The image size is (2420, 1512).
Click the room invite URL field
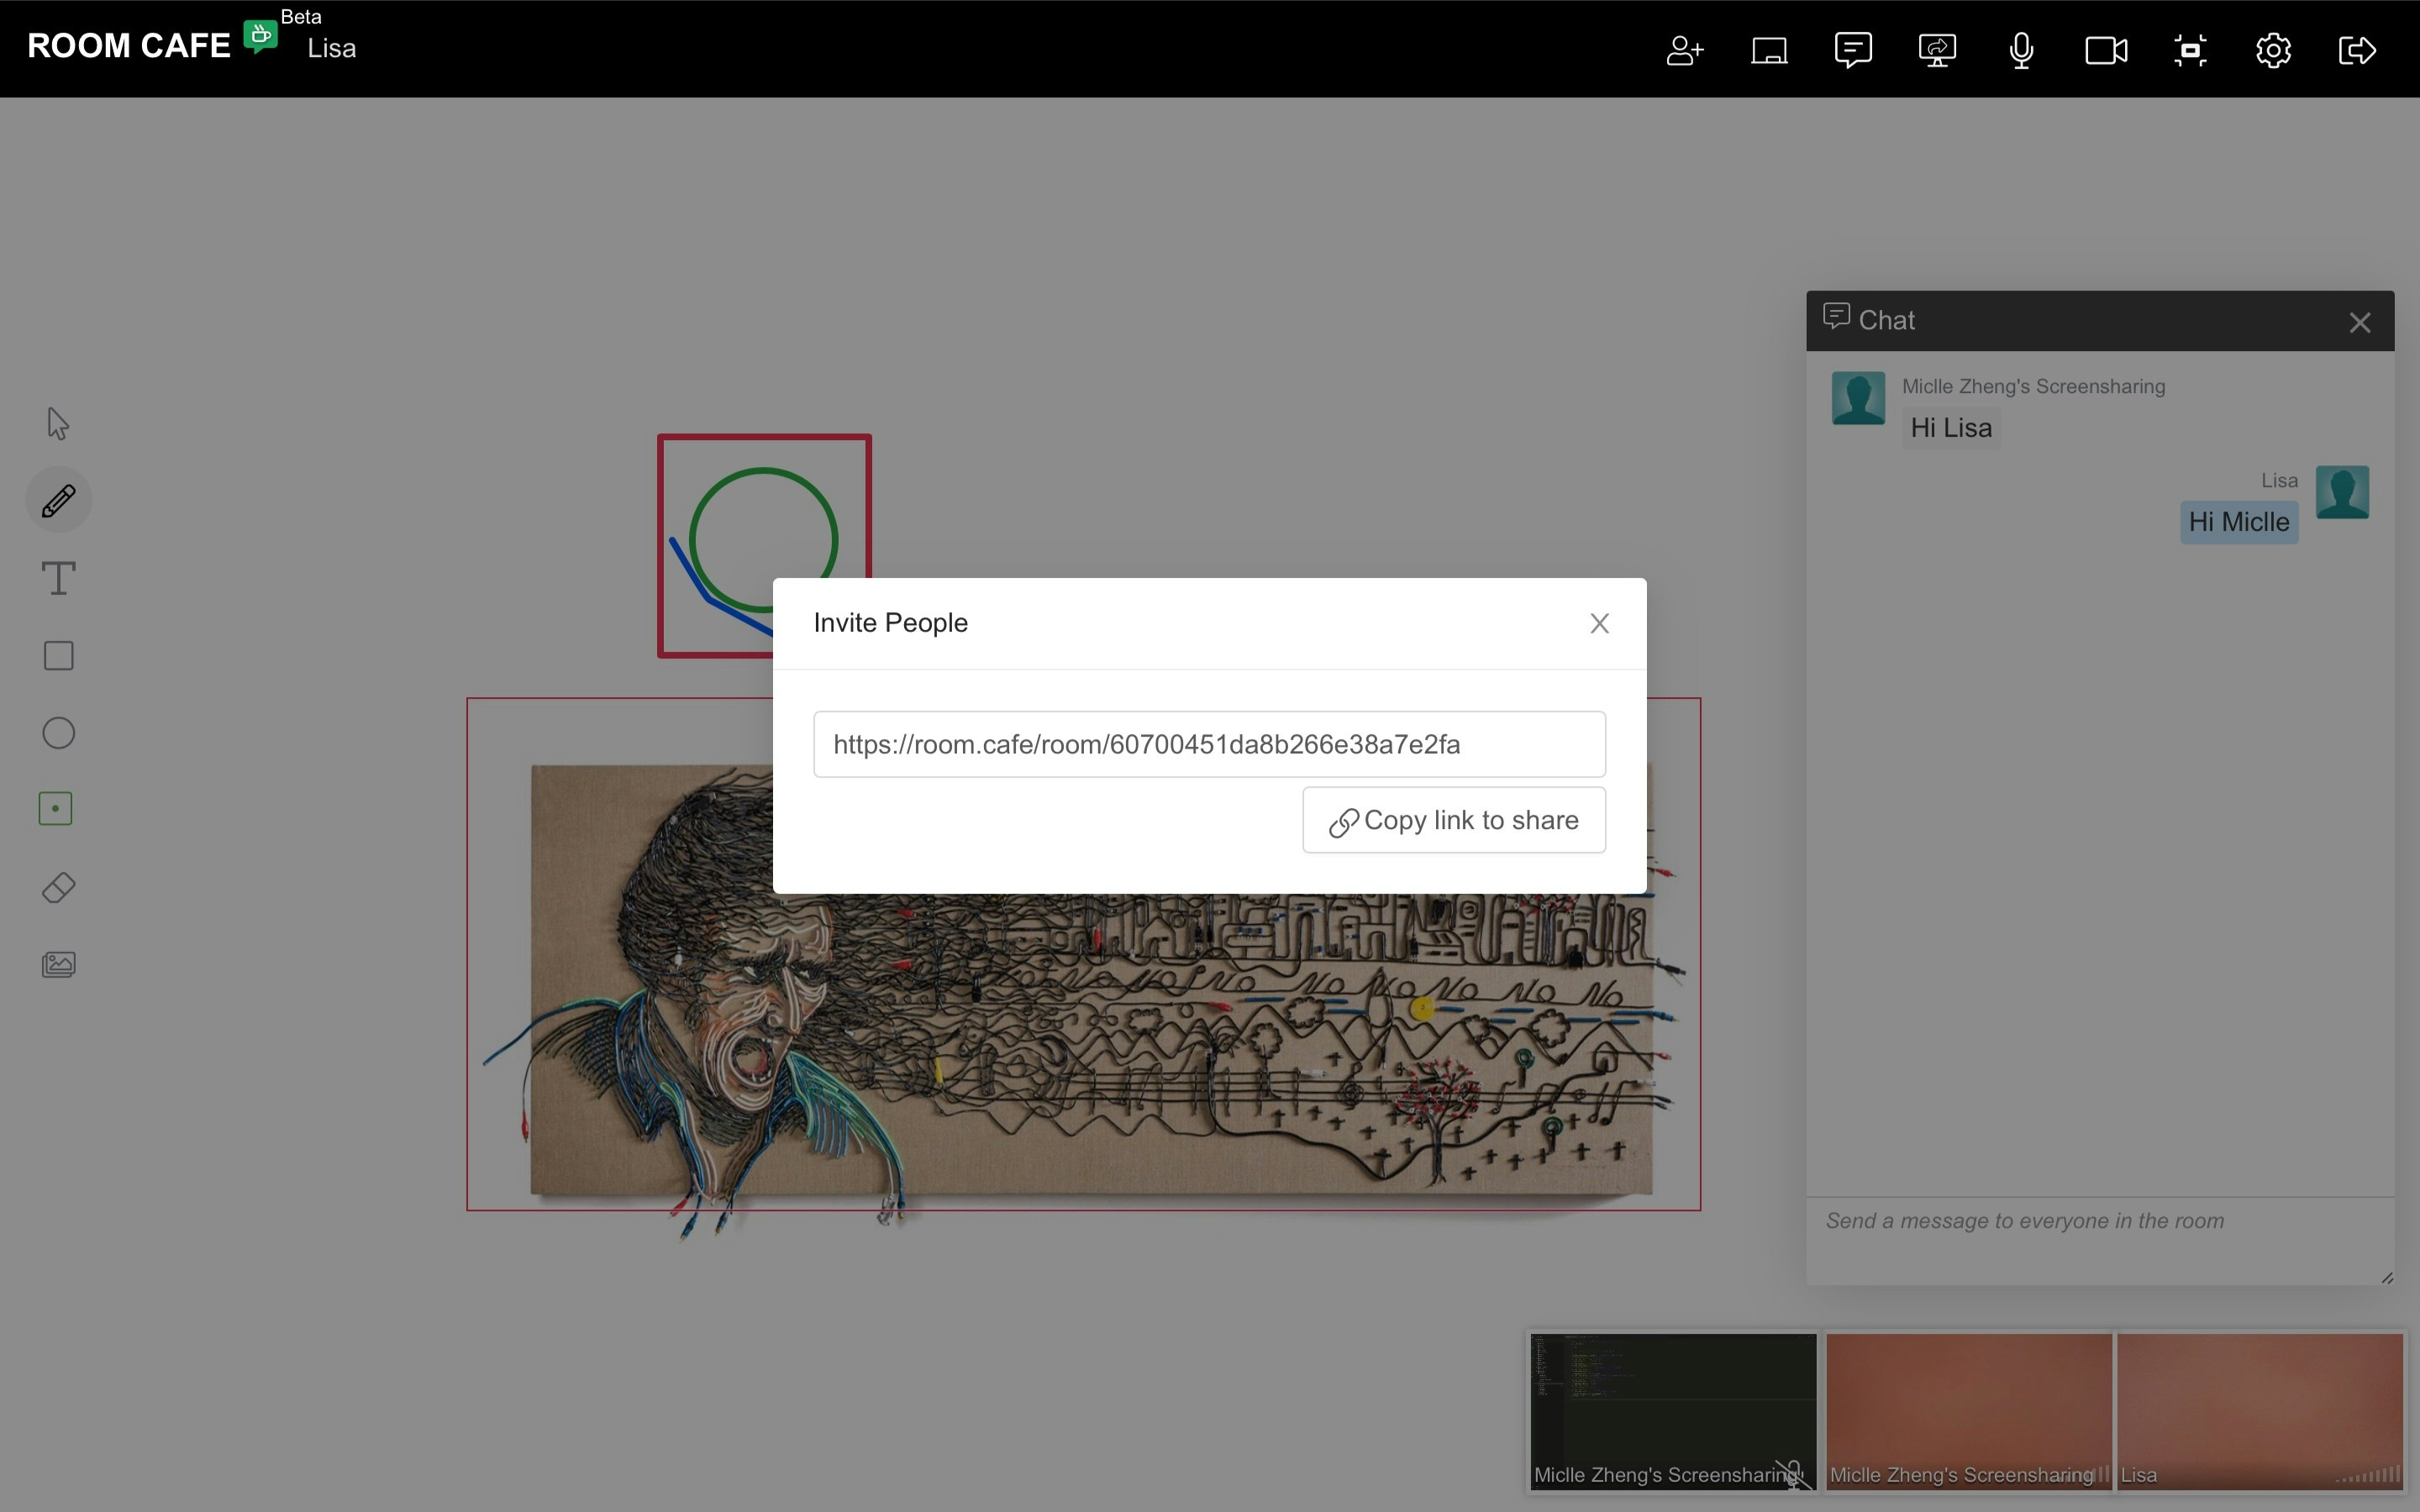1208,744
